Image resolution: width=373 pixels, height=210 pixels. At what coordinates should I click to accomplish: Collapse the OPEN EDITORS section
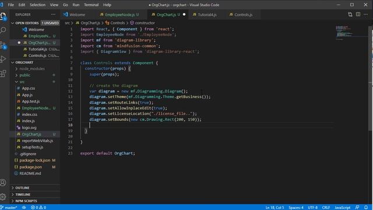[x=27, y=23]
